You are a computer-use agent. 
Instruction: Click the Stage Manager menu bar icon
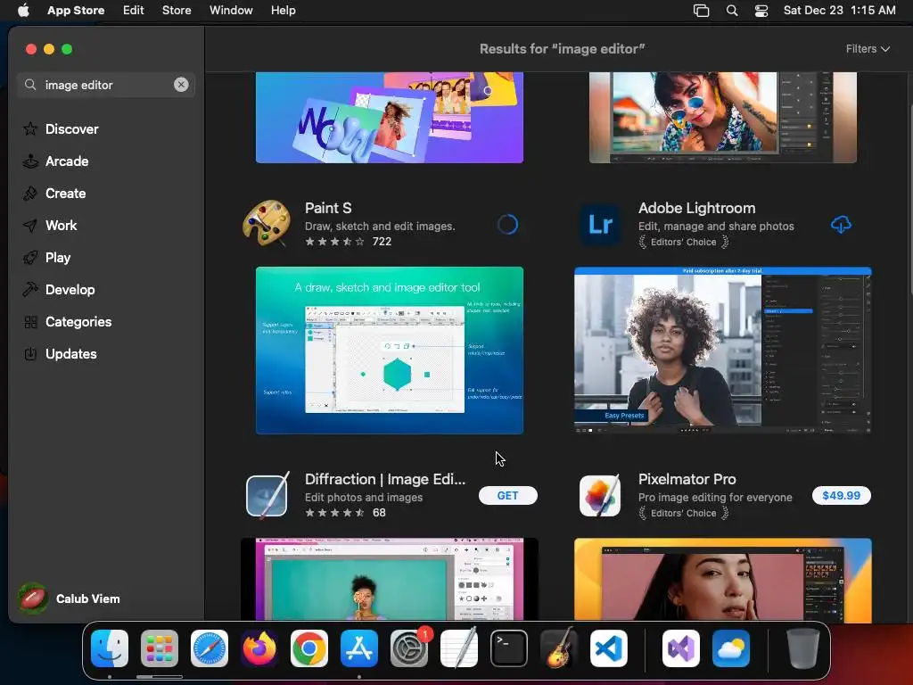click(701, 11)
